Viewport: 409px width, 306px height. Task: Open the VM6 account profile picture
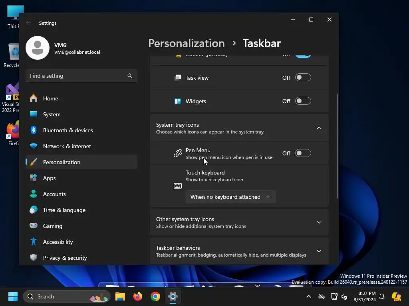(38, 48)
